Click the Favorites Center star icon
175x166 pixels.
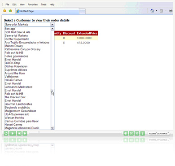click(4, 11)
